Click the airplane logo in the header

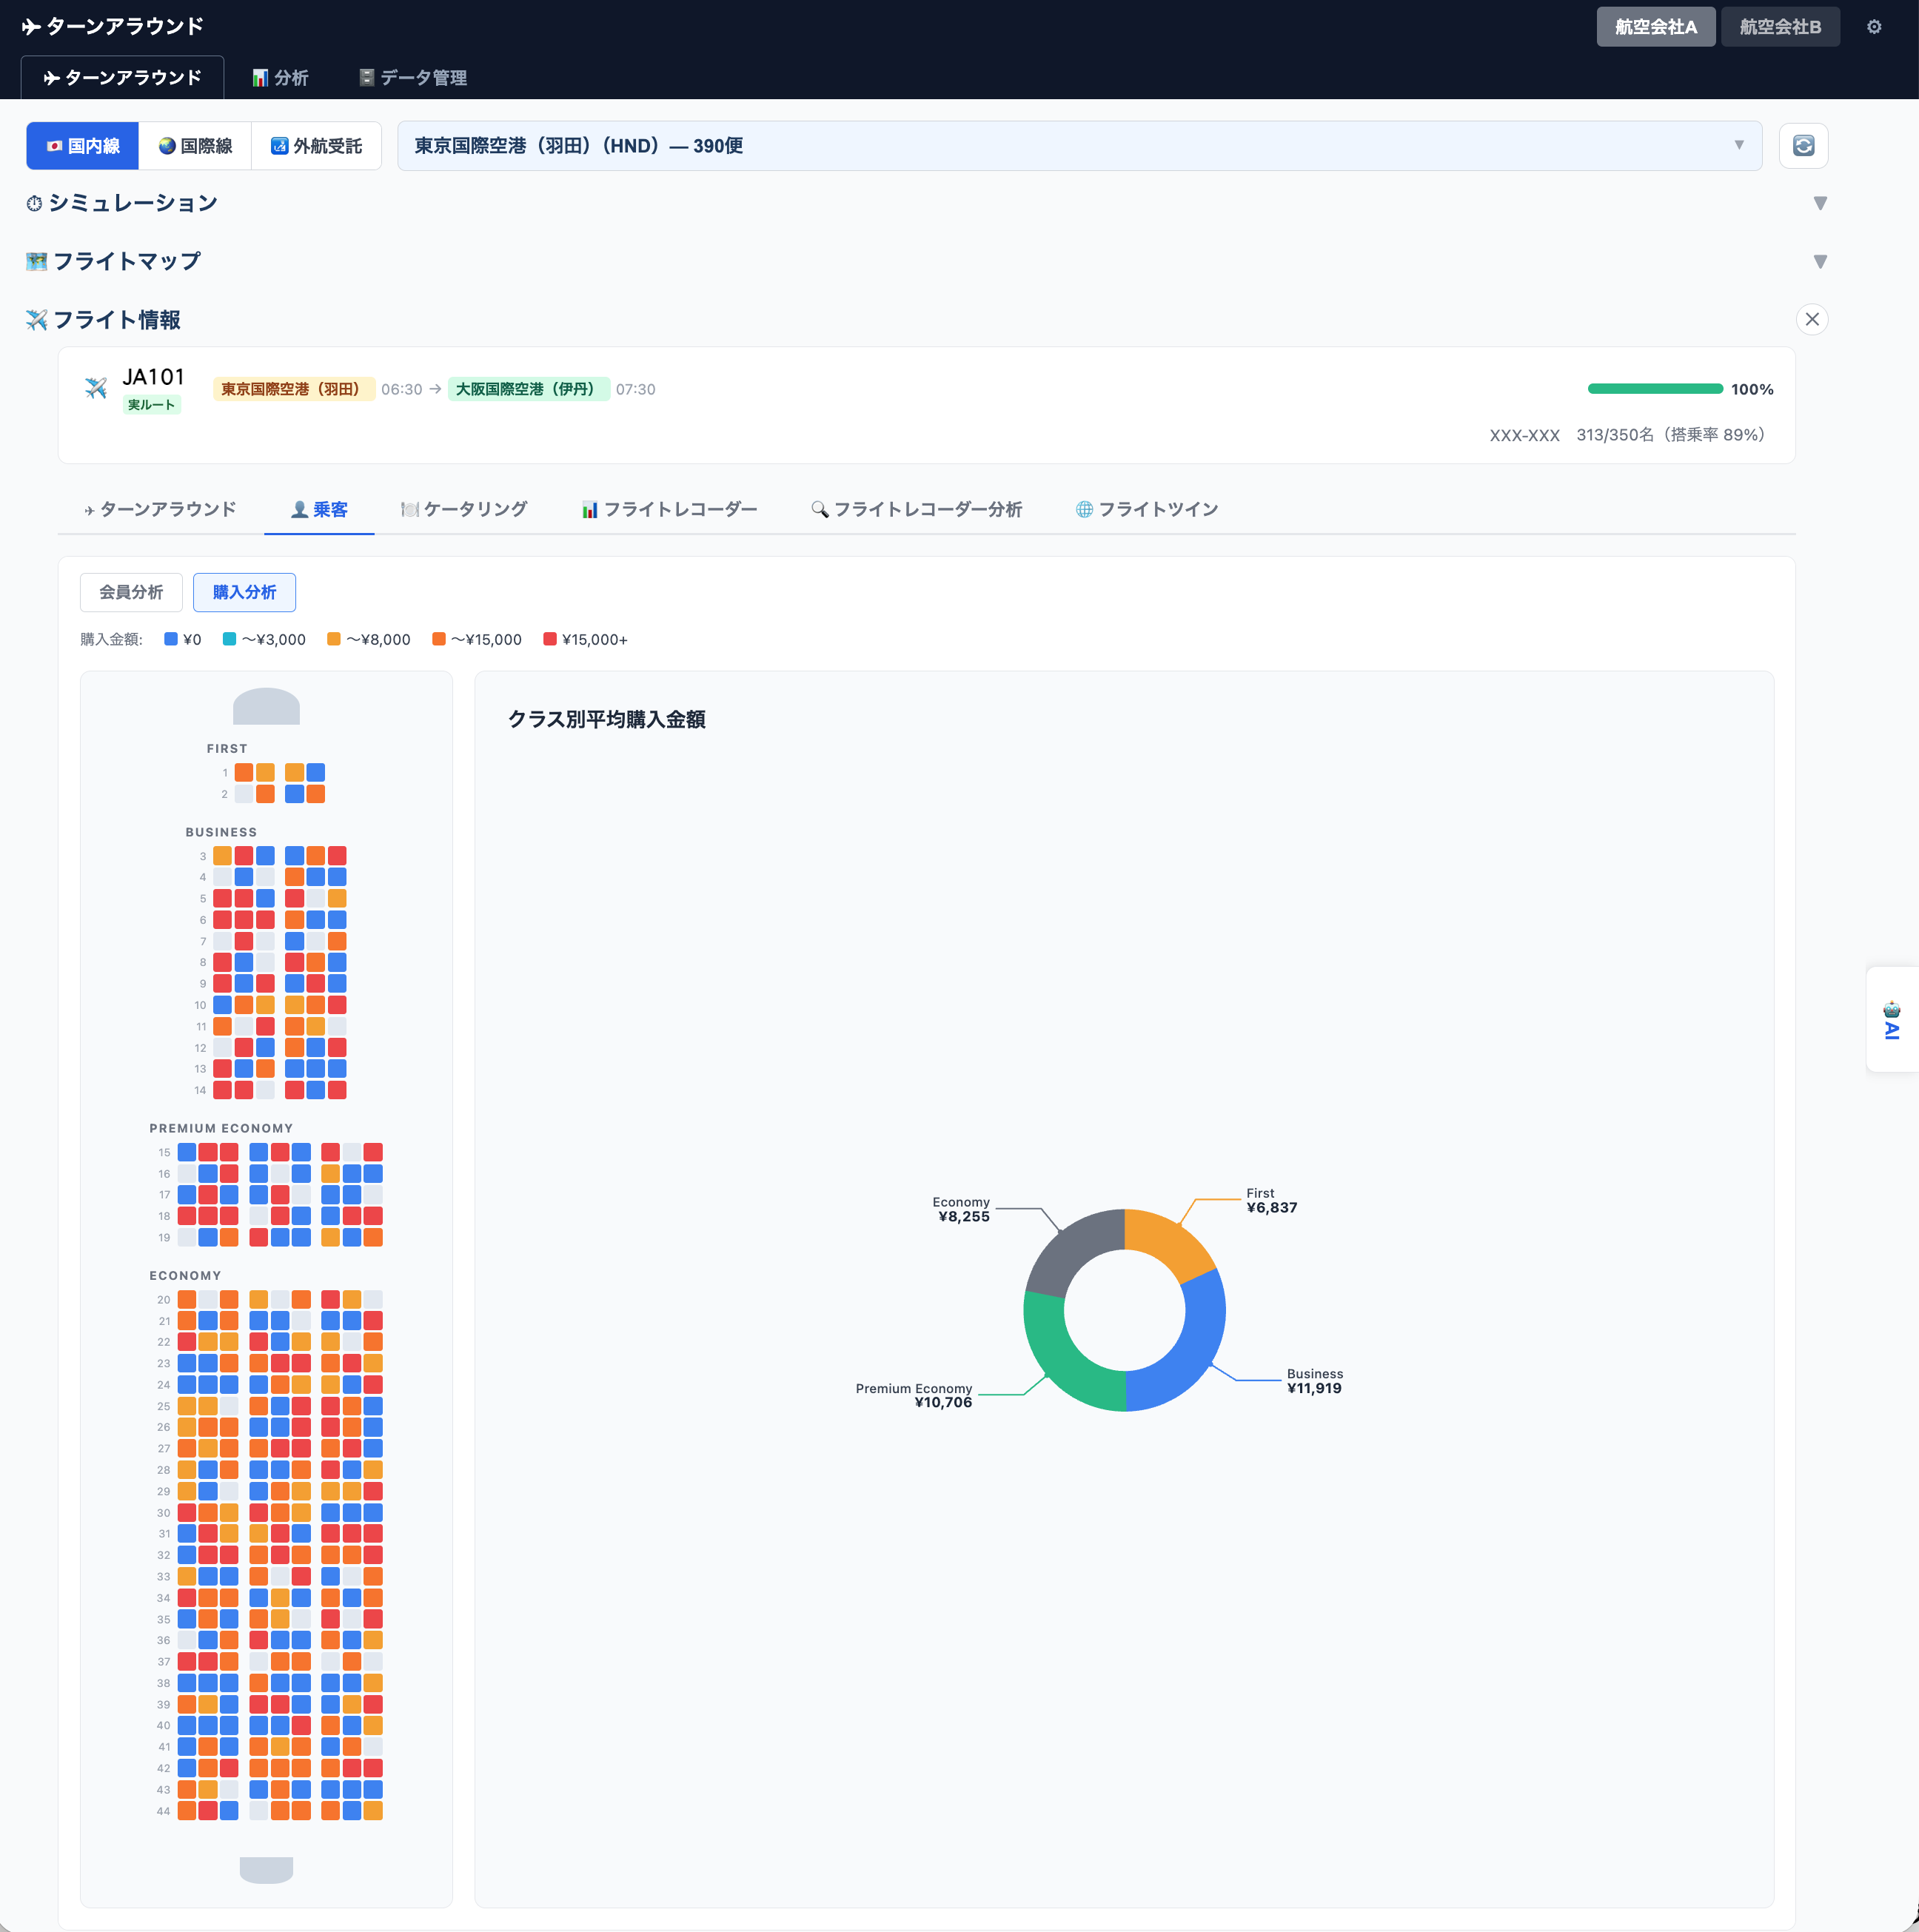click(31, 27)
